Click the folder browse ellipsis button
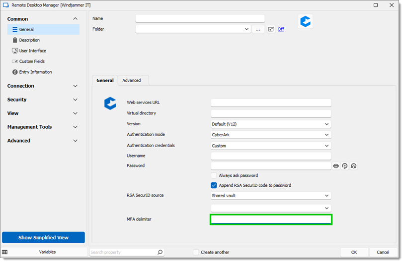This screenshot has width=404, height=263. pos(258,29)
